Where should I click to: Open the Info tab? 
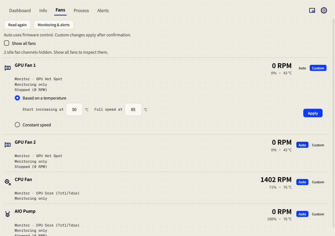tap(43, 10)
